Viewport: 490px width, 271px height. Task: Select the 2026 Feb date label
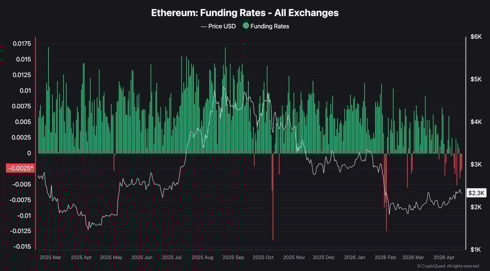tap(385, 258)
